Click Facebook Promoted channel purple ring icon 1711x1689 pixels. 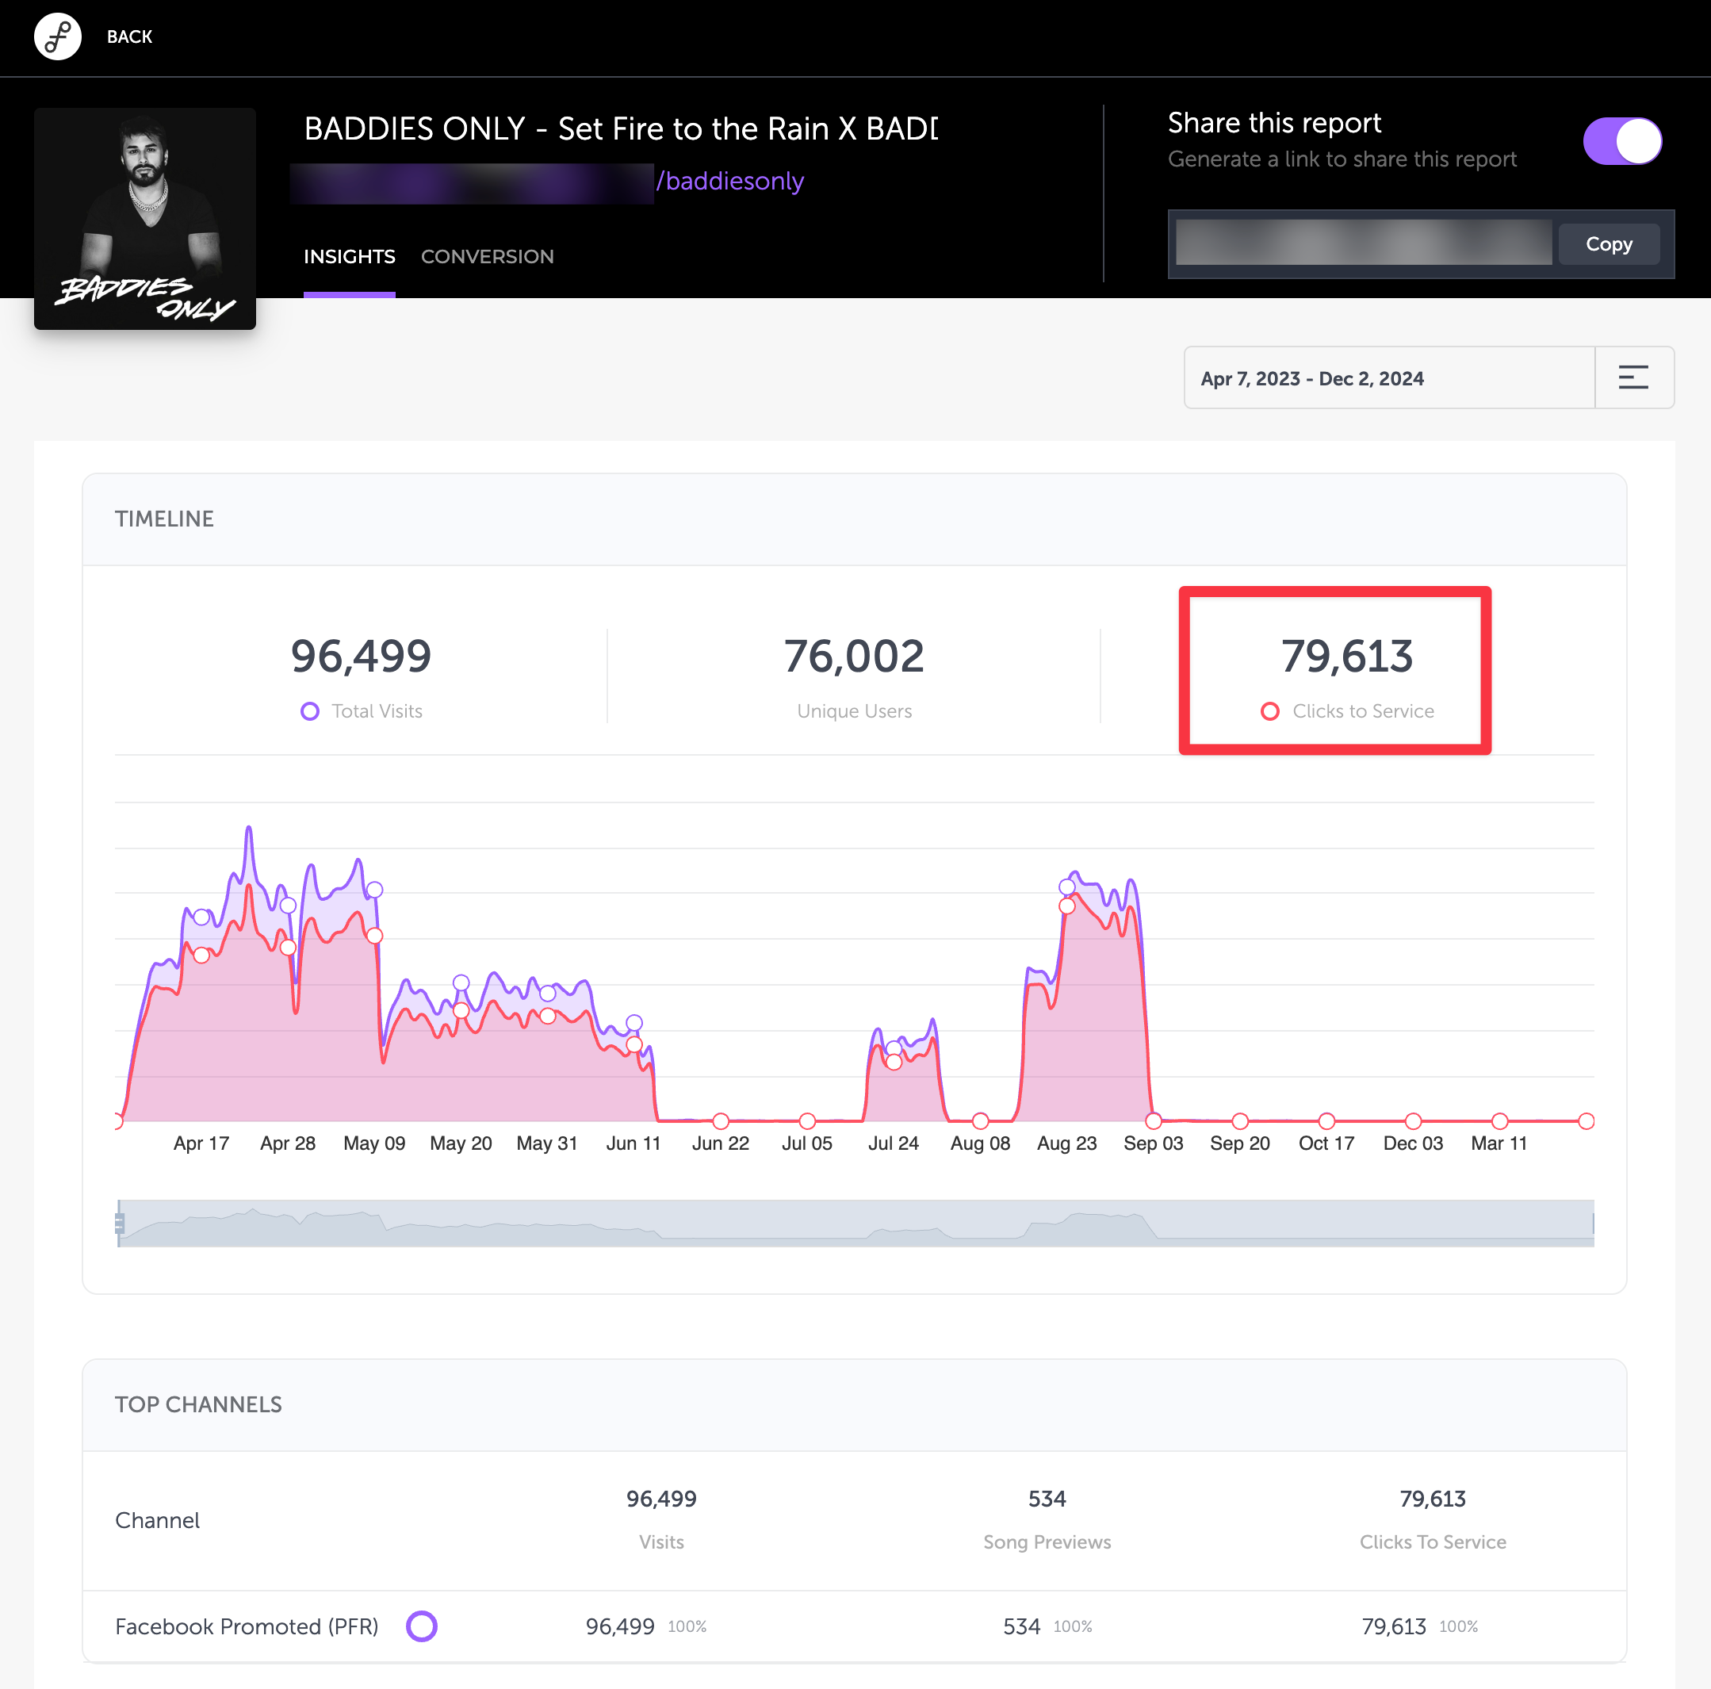[x=422, y=1626]
